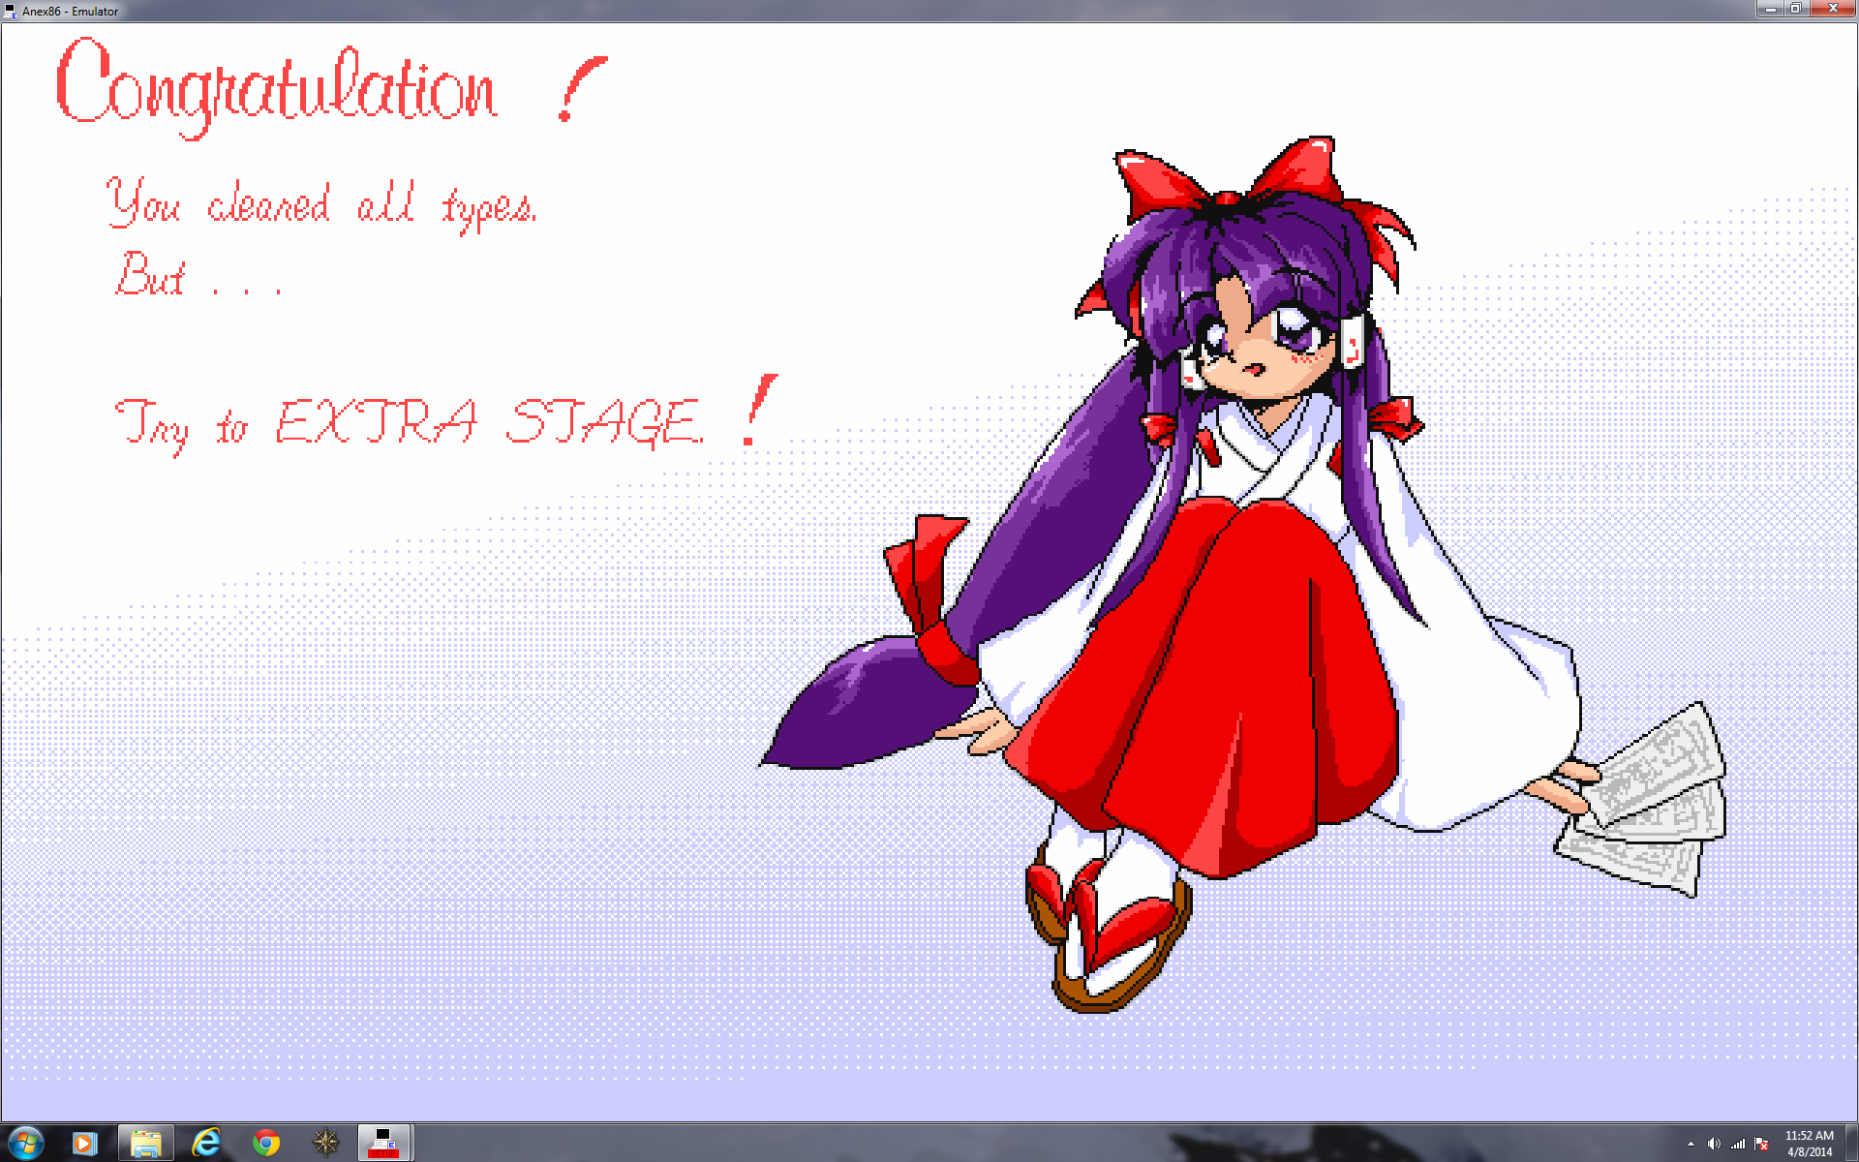Open the Windows Explorer folder icon

[x=146, y=1144]
